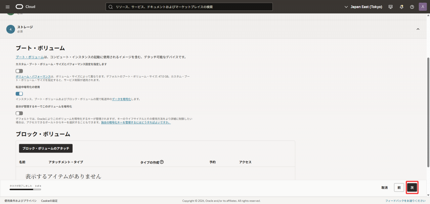Open フィードバックをお送りください link
The image size is (430, 204).
(405, 201)
